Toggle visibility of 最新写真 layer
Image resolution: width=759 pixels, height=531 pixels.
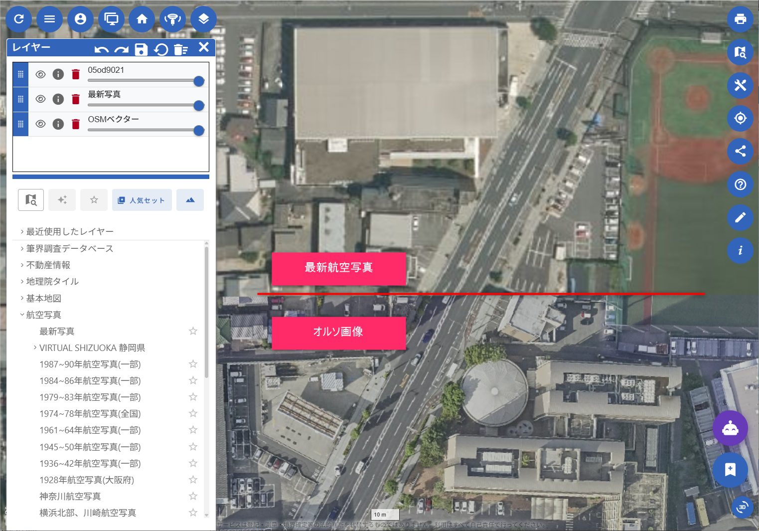[40, 99]
